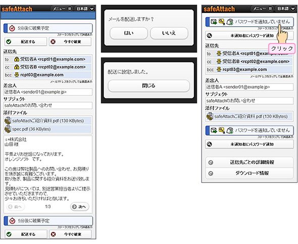
Task: Click the top 配送する button
Action: pos(26,42)
